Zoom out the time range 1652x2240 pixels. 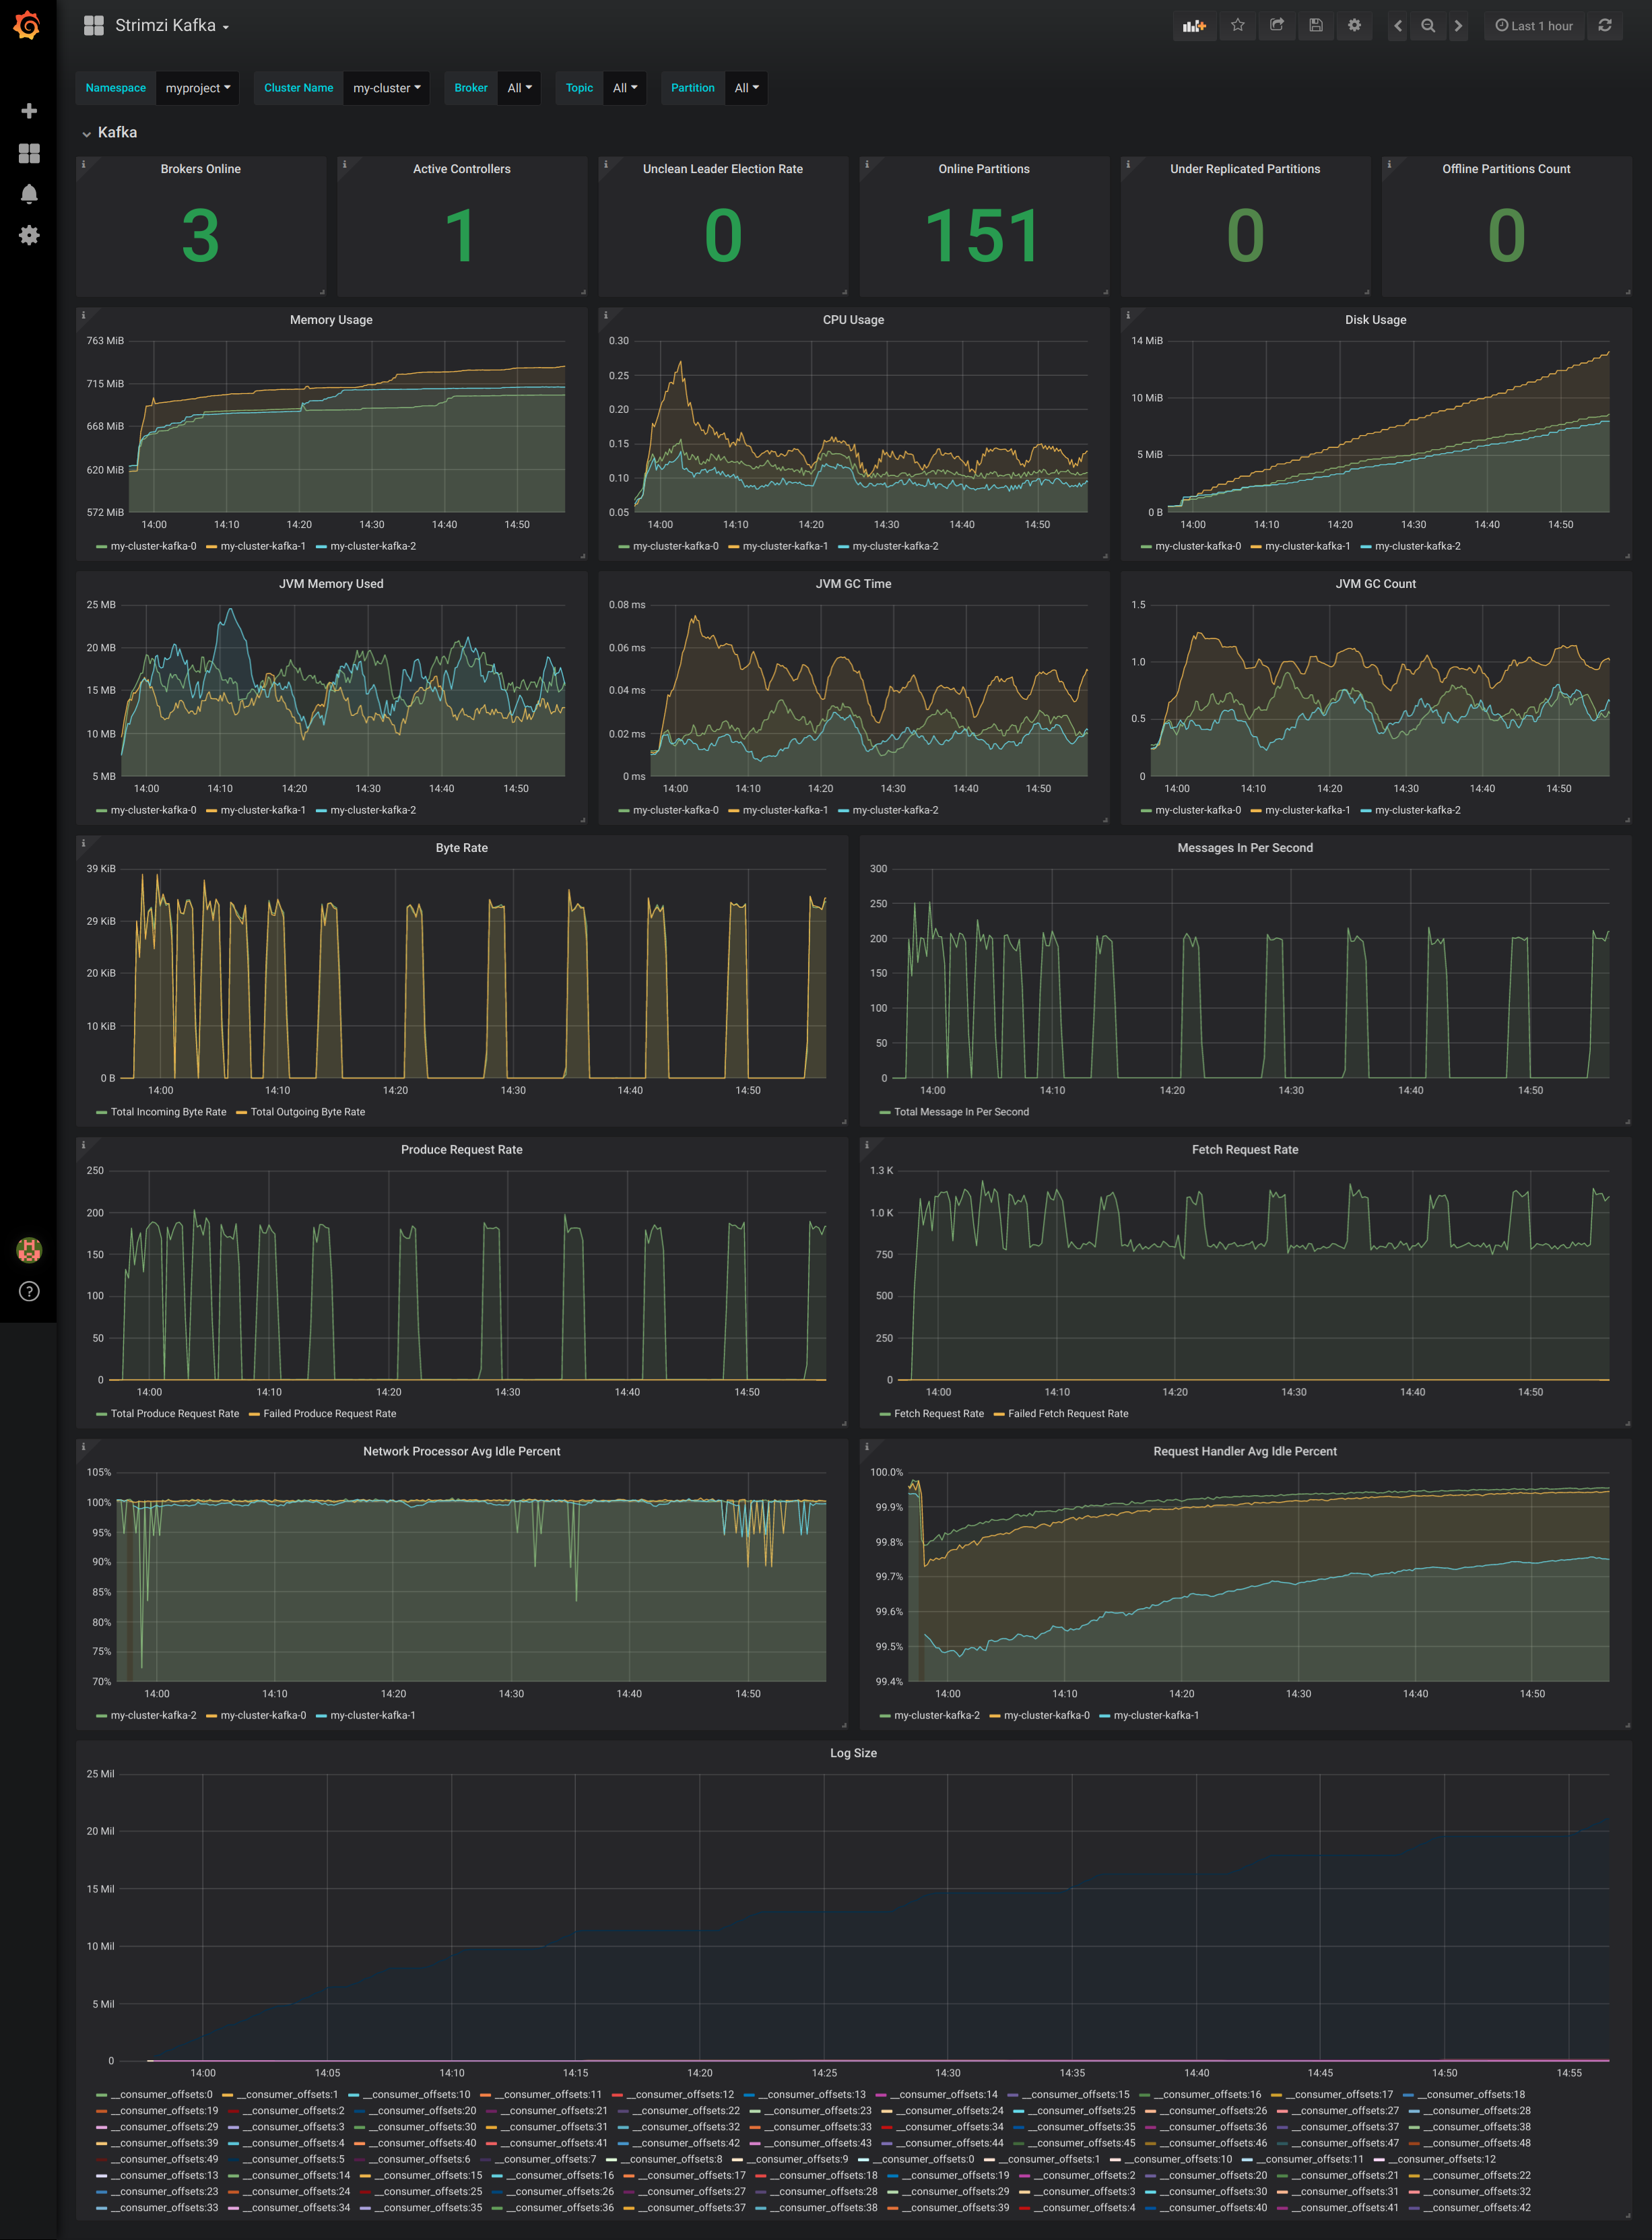click(1428, 26)
